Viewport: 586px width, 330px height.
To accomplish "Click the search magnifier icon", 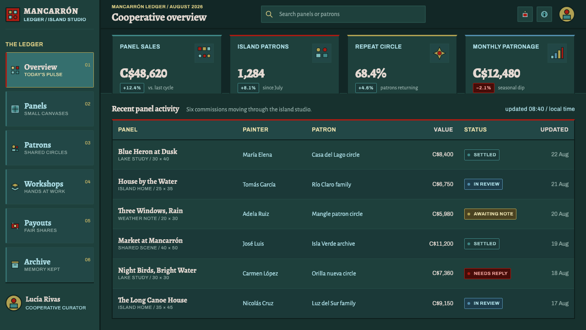I will point(269,14).
